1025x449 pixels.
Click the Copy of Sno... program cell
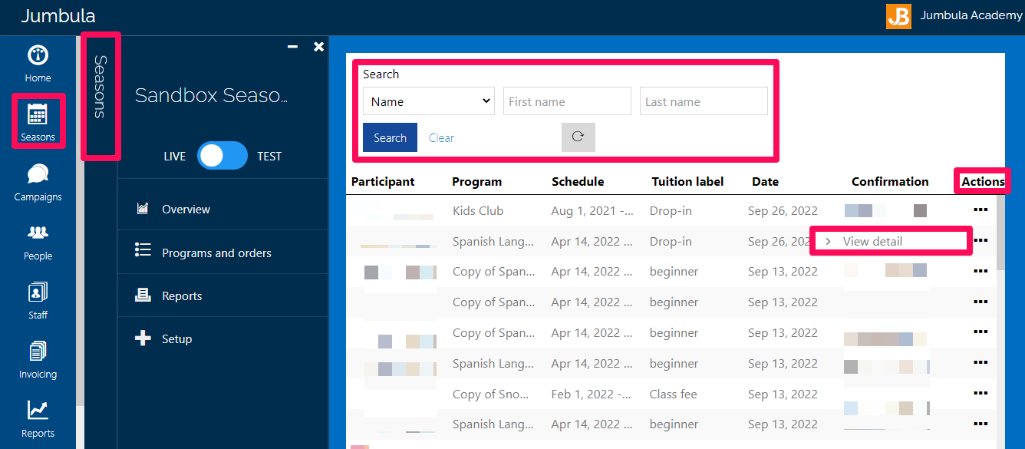[491, 394]
